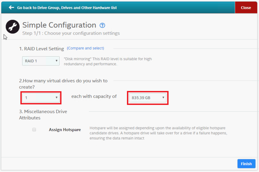The image size is (259, 172).
Task: Open the 835.39 GB capacity dropdown
Action: [x=147, y=98]
